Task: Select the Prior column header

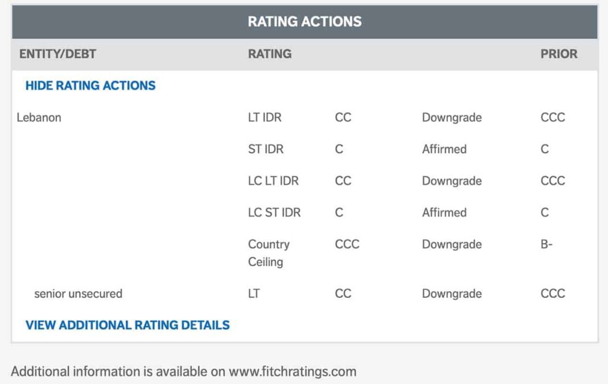Action: coord(558,54)
